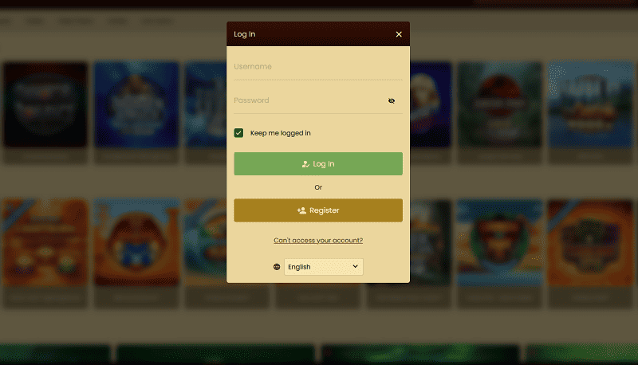Select bottom-row thumbnail with green round emblem
Screen dimensions: 638x365
(x=500, y=242)
